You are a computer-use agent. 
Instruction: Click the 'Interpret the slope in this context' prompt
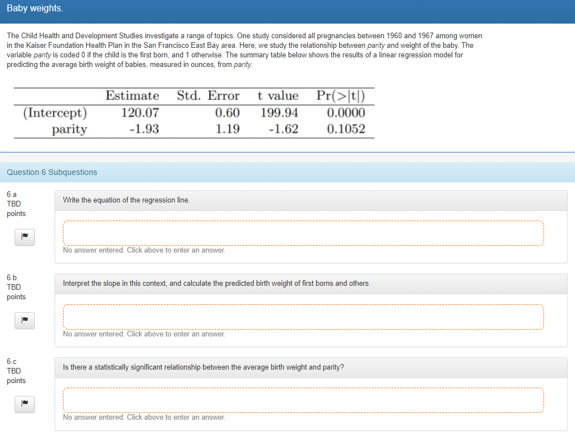(215, 284)
